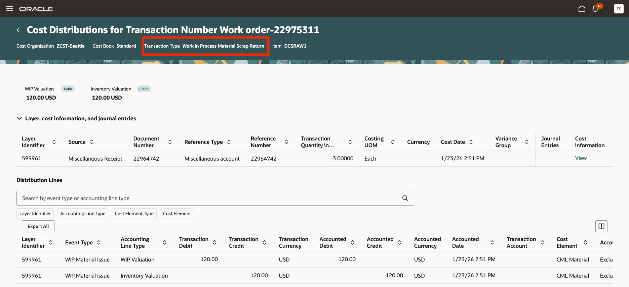Viewport: 629px width, 287px height.
Task: Click the Inventory Valuation line type cell
Action: [144, 276]
